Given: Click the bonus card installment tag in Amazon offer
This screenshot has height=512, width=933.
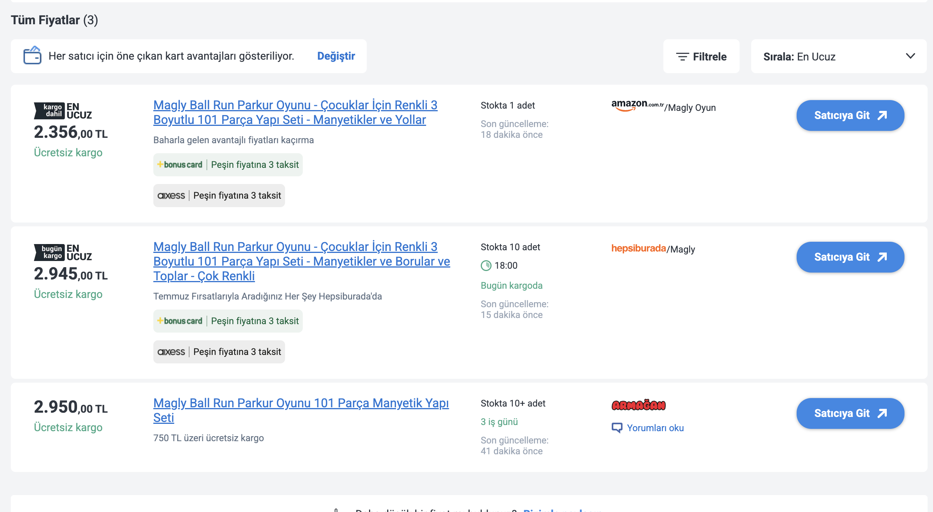Looking at the screenshot, I should coord(228,165).
